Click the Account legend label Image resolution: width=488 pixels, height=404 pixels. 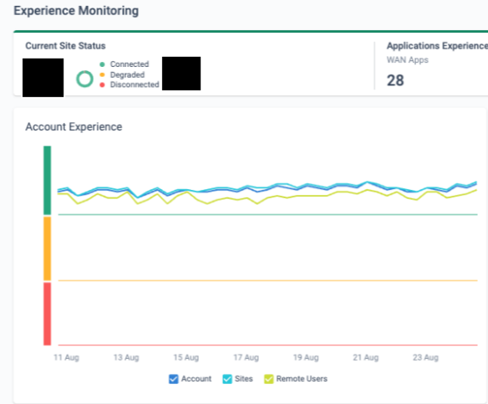coord(196,379)
